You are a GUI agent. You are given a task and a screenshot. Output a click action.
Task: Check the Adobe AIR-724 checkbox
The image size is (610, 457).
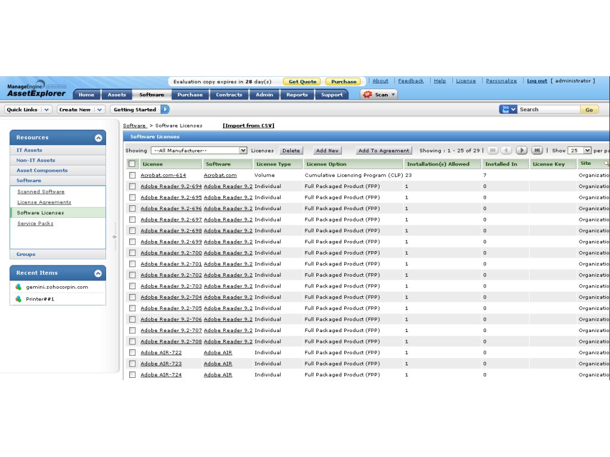pos(132,375)
